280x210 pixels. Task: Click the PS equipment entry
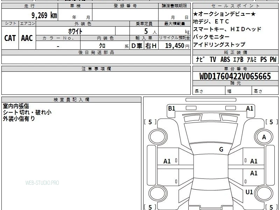(x=264, y=59)
